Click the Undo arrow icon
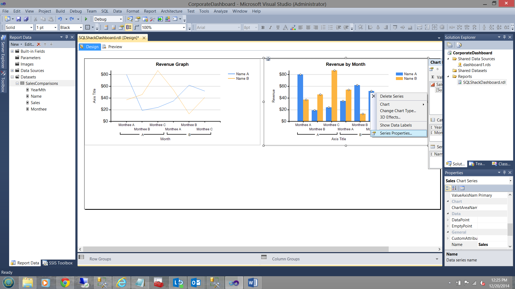 tap(60, 19)
